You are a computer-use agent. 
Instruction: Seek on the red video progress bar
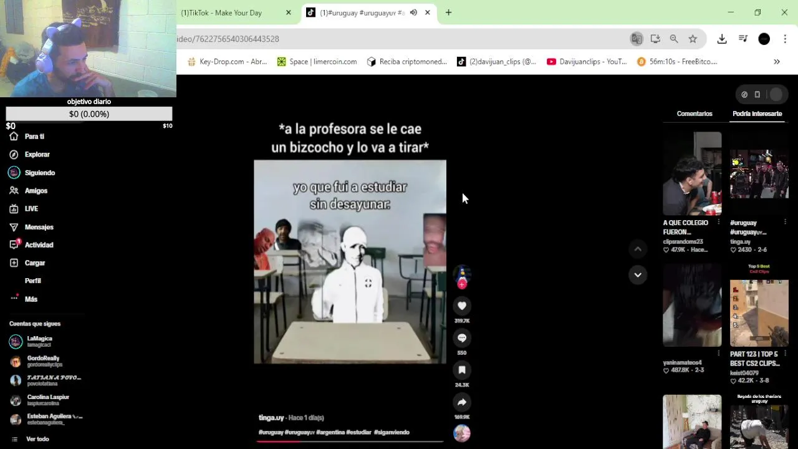(x=350, y=441)
